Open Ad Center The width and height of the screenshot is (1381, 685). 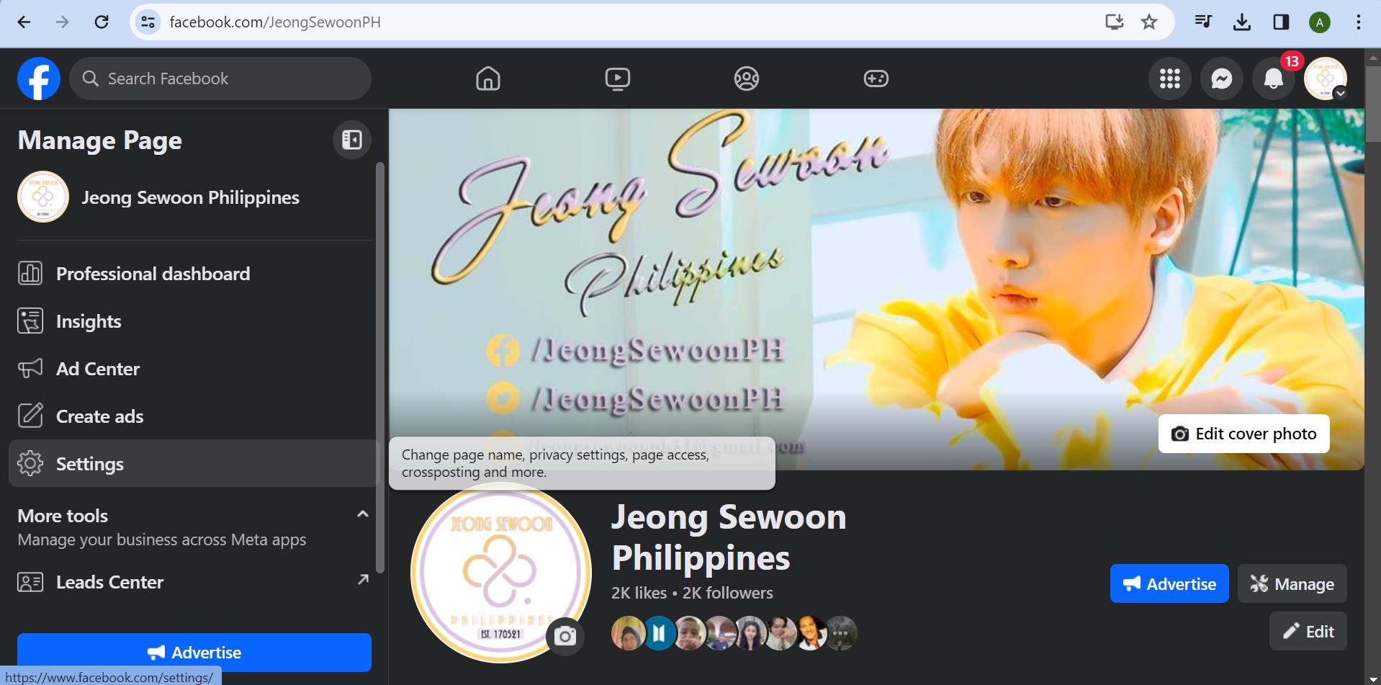click(193, 369)
